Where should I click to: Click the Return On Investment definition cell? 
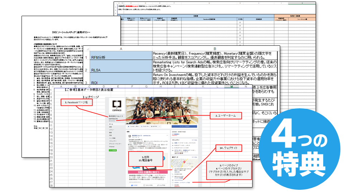[x=215, y=79]
